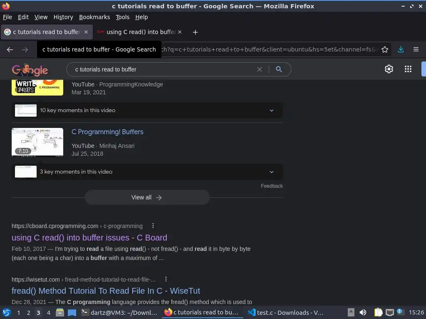Open the 24:07 C programming video thumbnail

[x=37, y=87]
